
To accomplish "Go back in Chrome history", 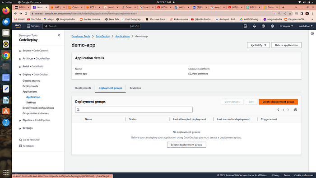I will click(x=15, y=14).
